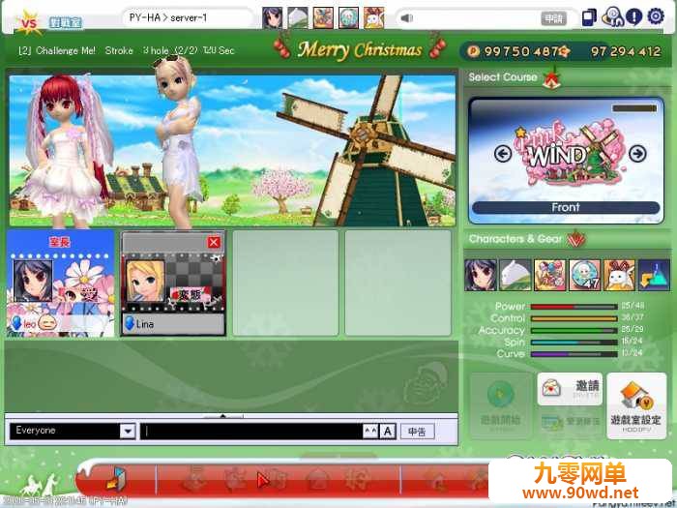Click the green Accuracy stat bar
The image size is (677, 508).
click(x=574, y=331)
